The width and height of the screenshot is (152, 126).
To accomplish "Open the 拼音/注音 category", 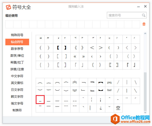I will (17, 69).
